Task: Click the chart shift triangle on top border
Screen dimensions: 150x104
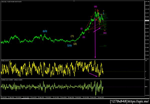Action: coord(74,1)
